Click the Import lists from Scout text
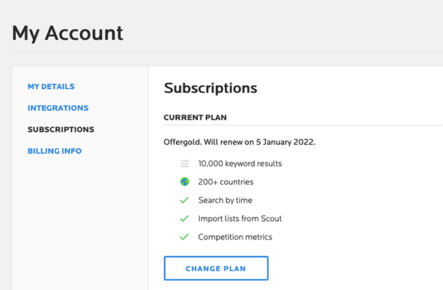 click(x=240, y=218)
